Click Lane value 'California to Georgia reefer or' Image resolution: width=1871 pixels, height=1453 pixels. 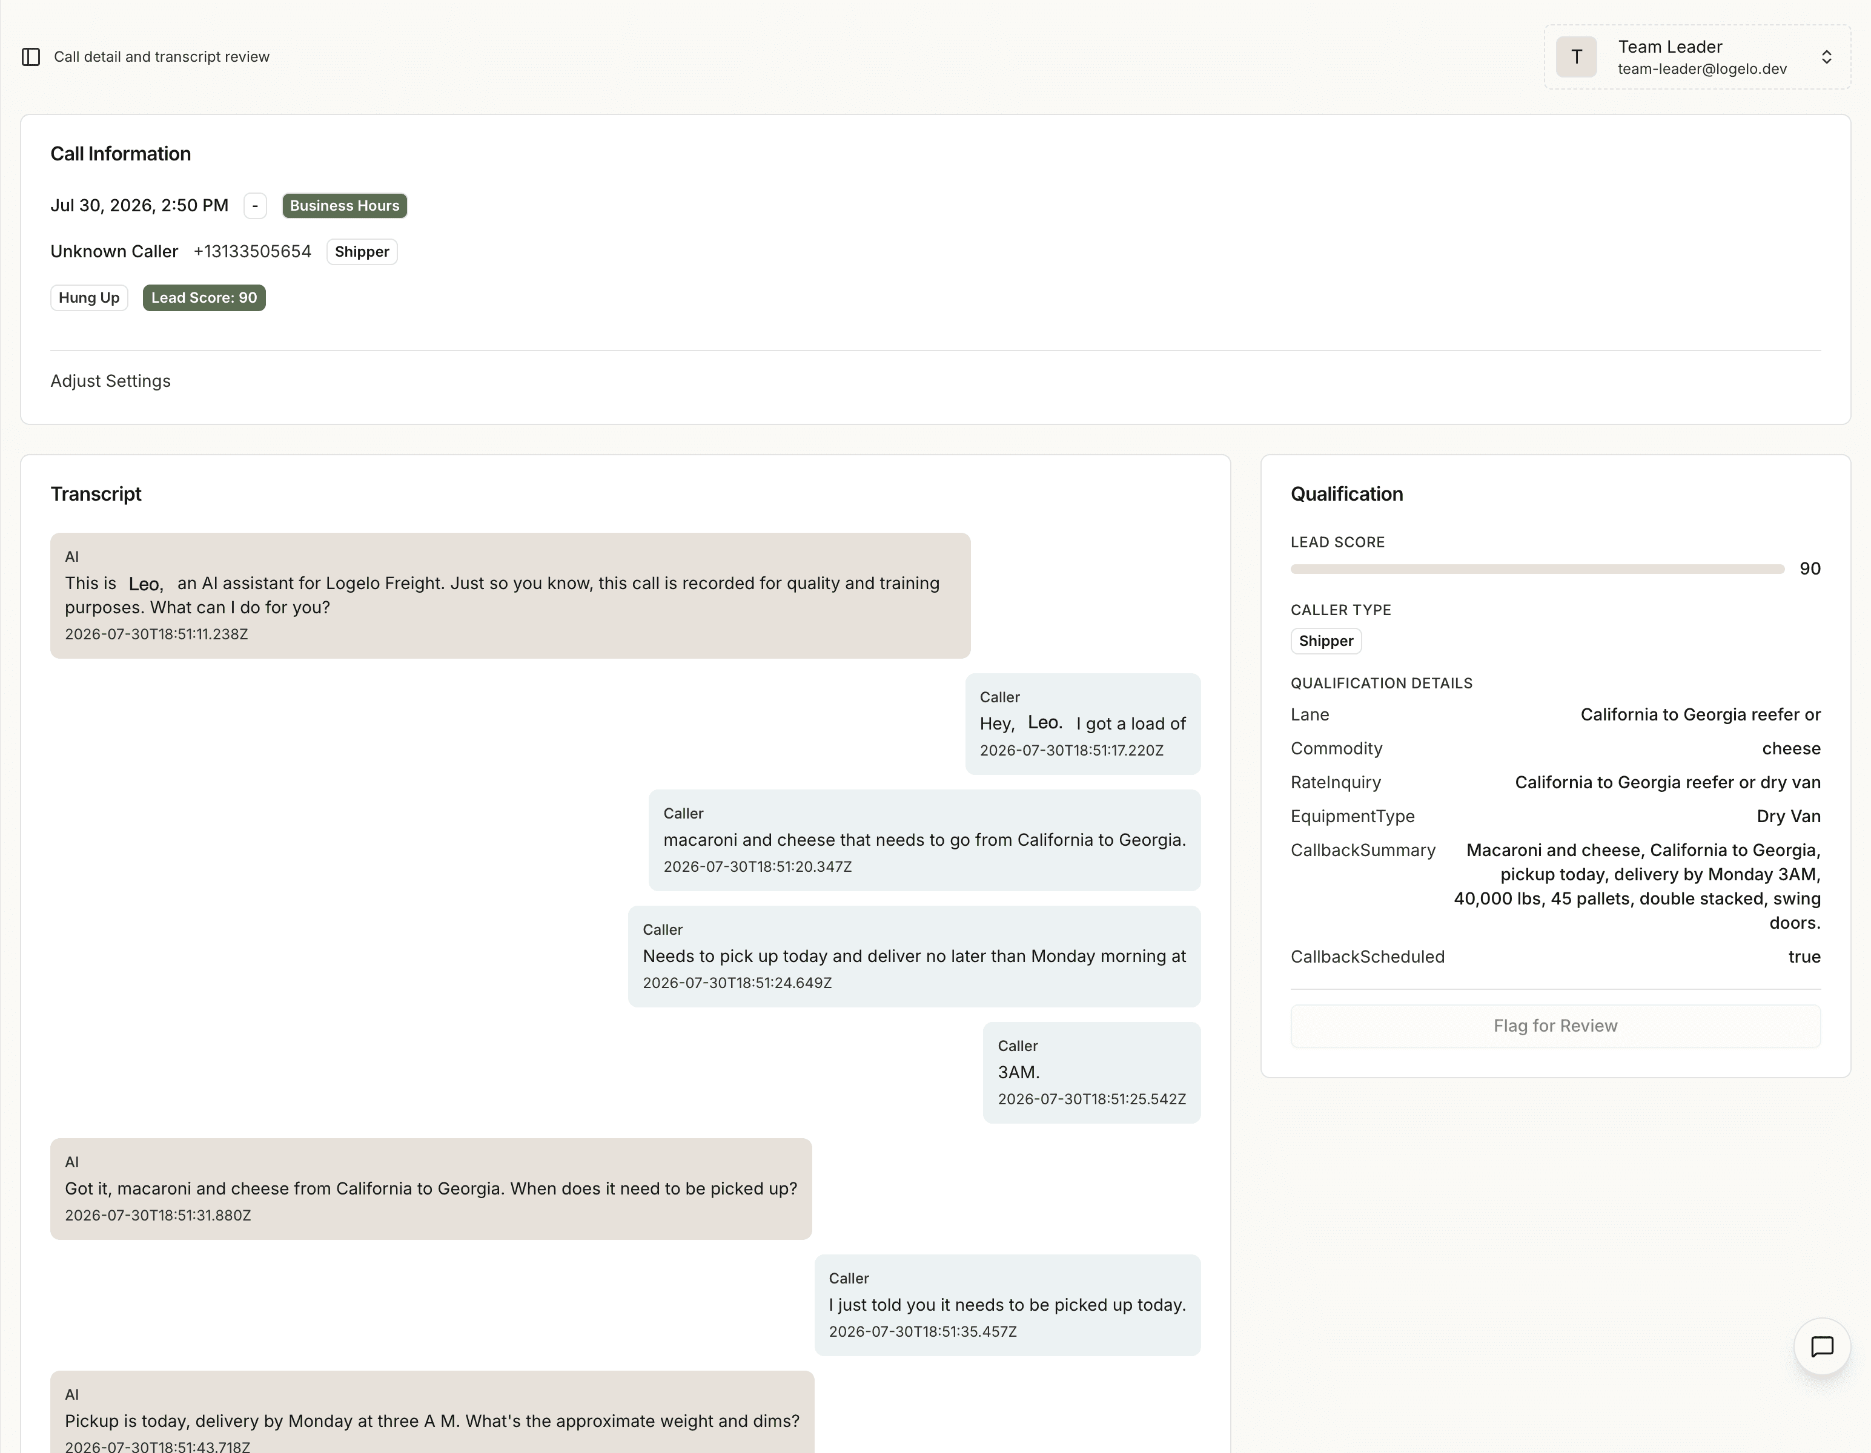pos(1701,715)
